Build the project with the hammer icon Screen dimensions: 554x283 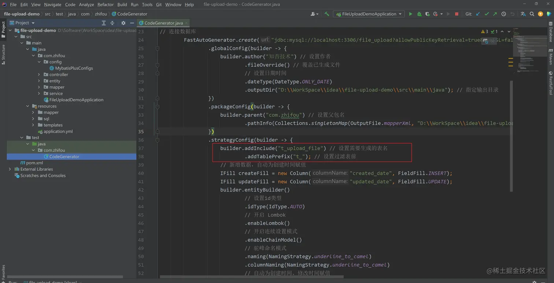(x=327, y=14)
